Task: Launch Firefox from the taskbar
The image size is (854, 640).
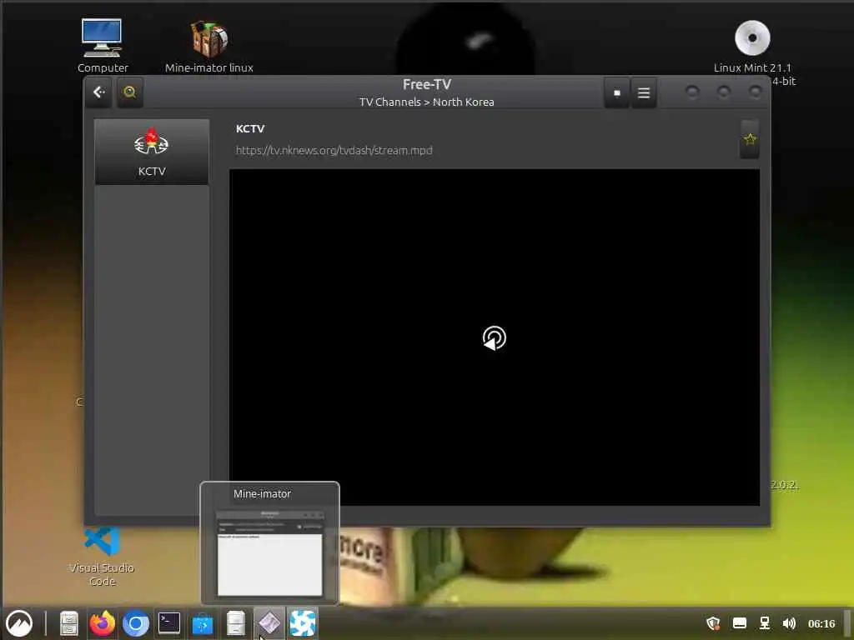Action: (x=103, y=623)
